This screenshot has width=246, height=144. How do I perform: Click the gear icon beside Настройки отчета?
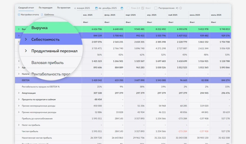click(x=19, y=15)
